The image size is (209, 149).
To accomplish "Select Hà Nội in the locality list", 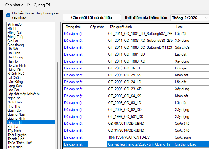I will [x=13, y=49].
